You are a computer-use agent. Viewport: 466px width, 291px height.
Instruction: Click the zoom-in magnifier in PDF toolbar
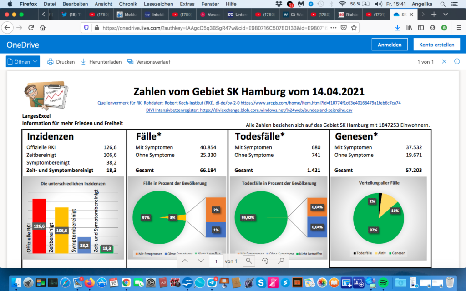pyautogui.click(x=249, y=261)
